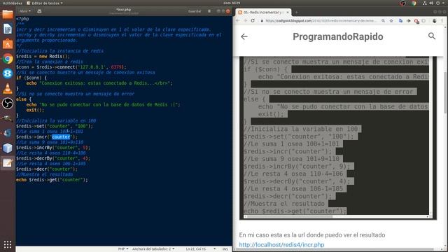Image resolution: width=448 pixels, height=252 pixels.
Task: Open the blue swirl dock application
Action: click(x=8, y=133)
